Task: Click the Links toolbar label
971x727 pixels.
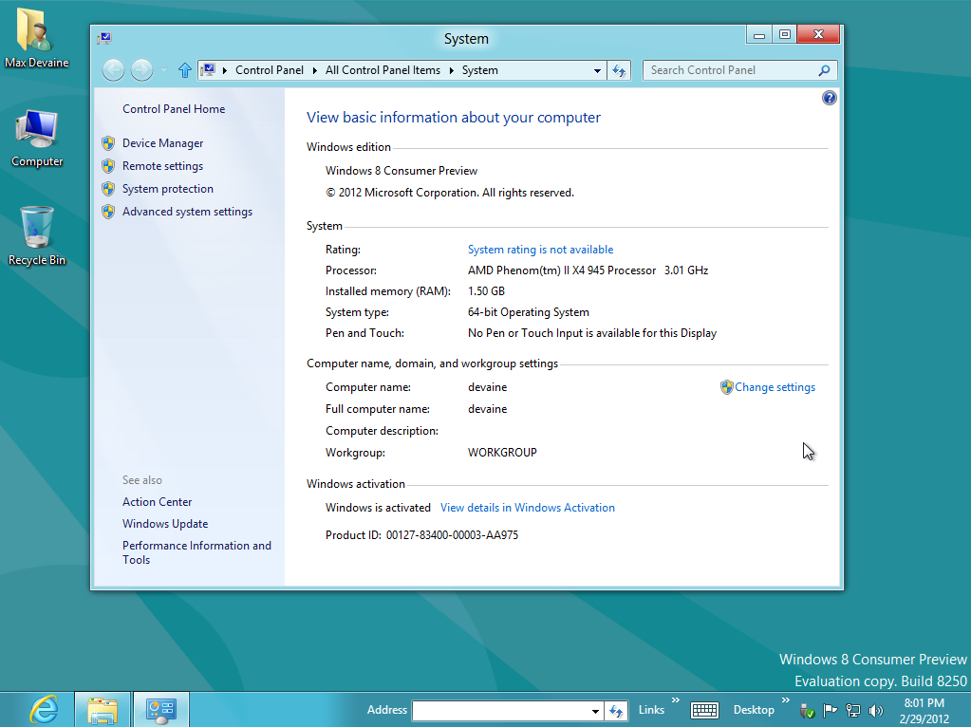Action: (651, 710)
